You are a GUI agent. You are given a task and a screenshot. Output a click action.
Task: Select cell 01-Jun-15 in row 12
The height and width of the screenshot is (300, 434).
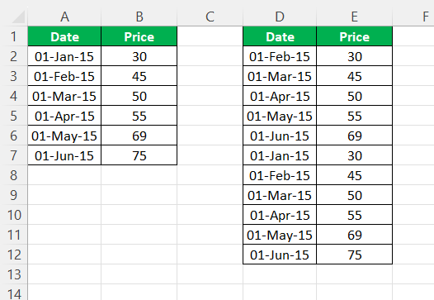pos(280,255)
